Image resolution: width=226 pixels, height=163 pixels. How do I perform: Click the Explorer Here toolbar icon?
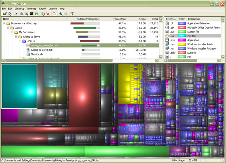click(x=26, y=14)
